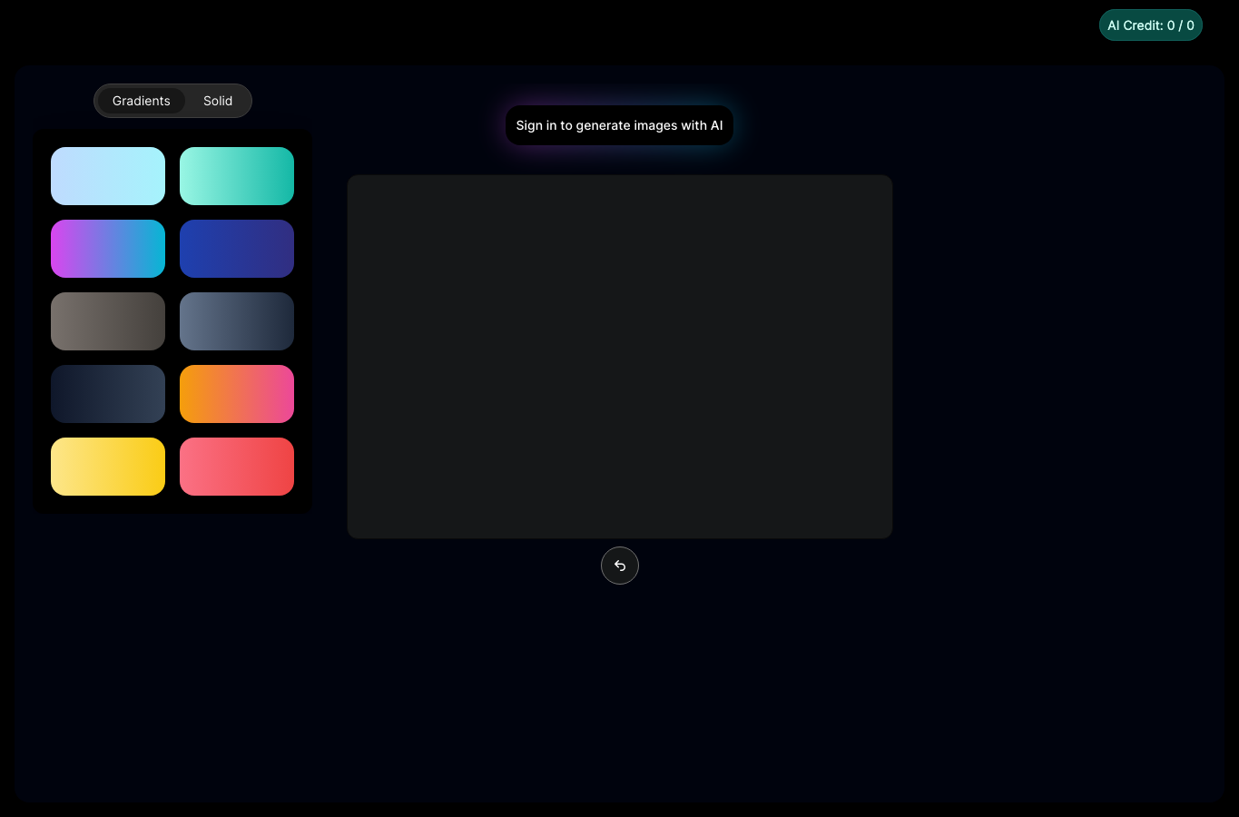Choose the magenta to cyan gradient swatch

pyautogui.click(x=108, y=249)
